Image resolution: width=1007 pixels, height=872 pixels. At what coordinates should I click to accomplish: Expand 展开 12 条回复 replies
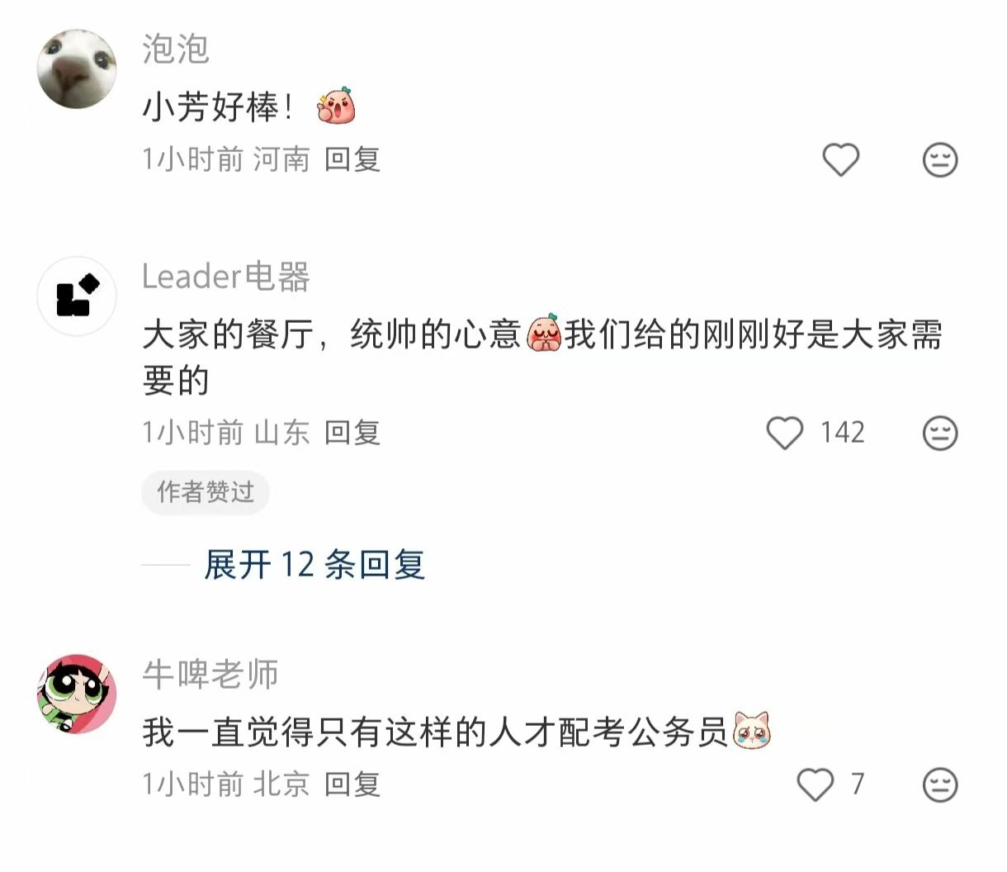pyautogui.click(x=314, y=565)
